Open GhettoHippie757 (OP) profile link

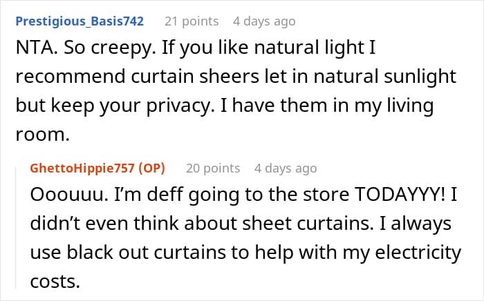click(97, 168)
